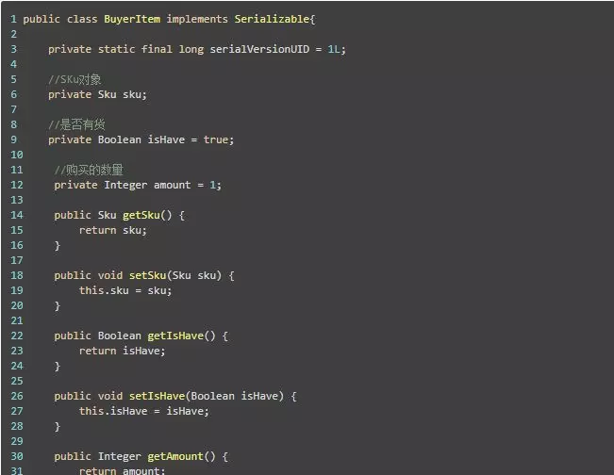
Task: Click the Serializable interface name
Action: pos(272,19)
